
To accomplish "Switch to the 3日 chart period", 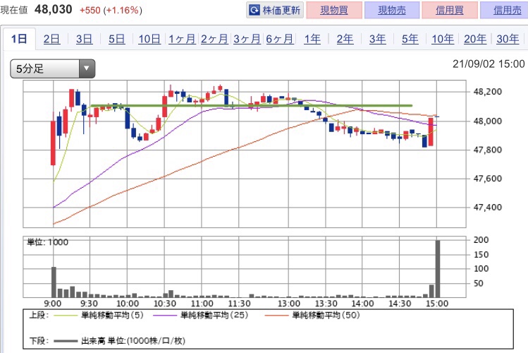I will click(84, 39).
